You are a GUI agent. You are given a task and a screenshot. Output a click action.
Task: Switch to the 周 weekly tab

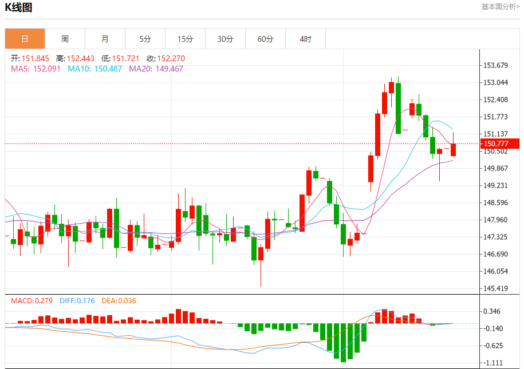coord(65,39)
